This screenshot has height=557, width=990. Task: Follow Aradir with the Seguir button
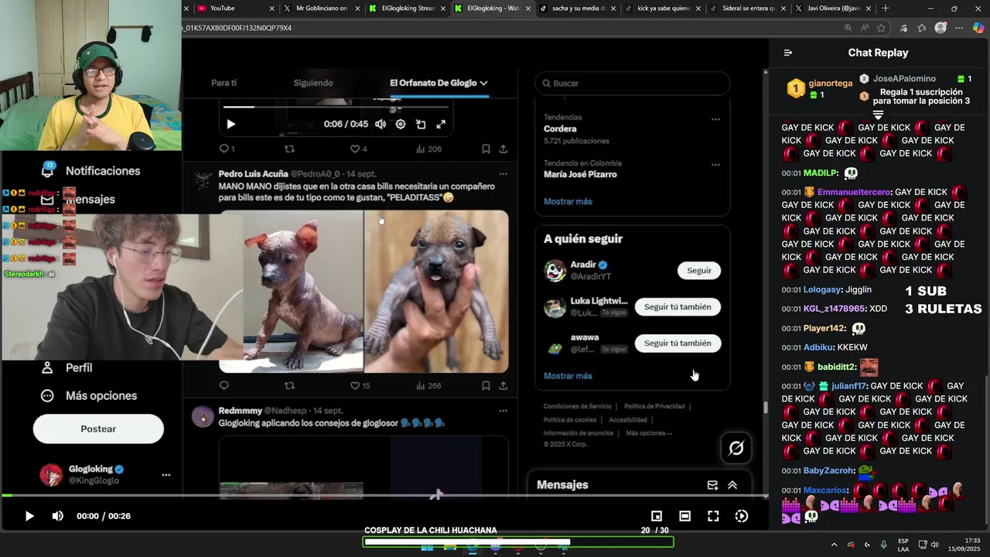tap(699, 271)
